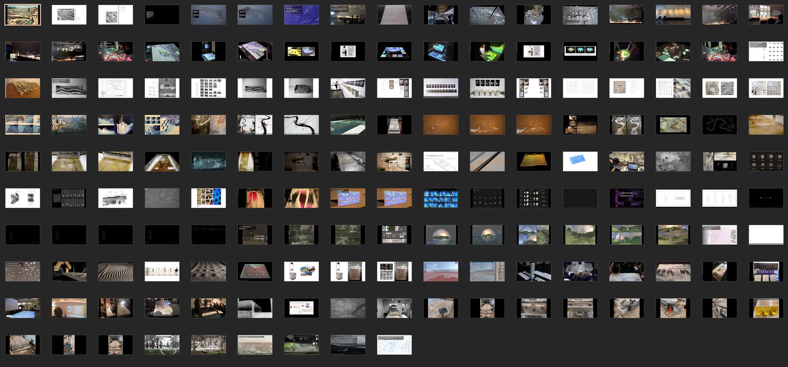Open the purple-blue map slide thumbnail
The width and height of the screenshot is (788, 367).
click(301, 15)
